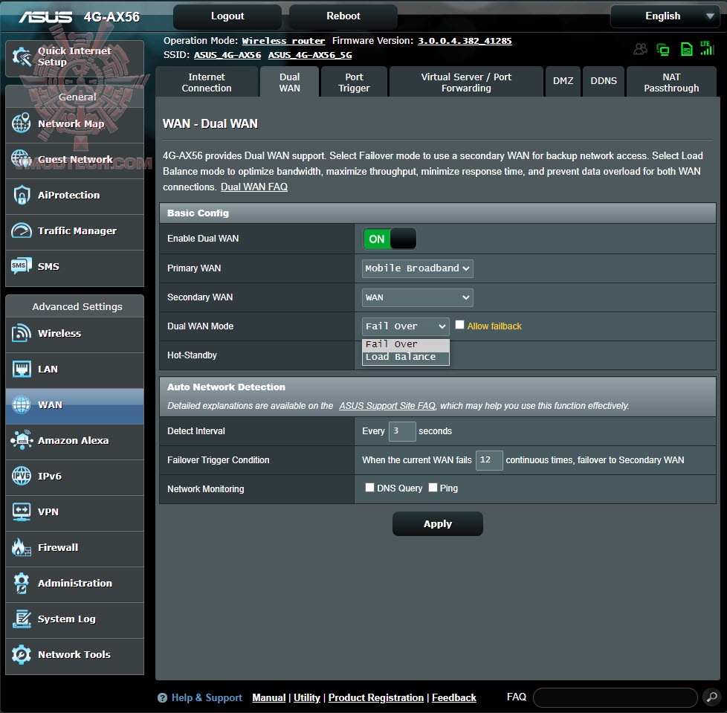Click the Guest Network icon
Image resolution: width=727 pixels, height=713 pixels.
coord(22,159)
